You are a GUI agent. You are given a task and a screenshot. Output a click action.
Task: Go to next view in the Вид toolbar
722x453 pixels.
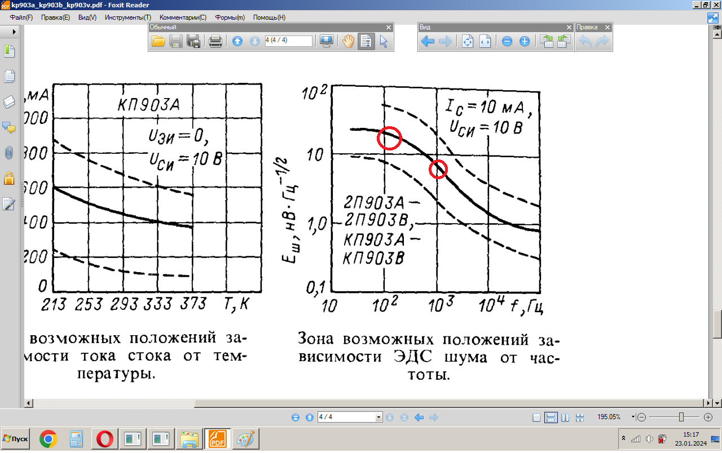pyautogui.click(x=445, y=41)
